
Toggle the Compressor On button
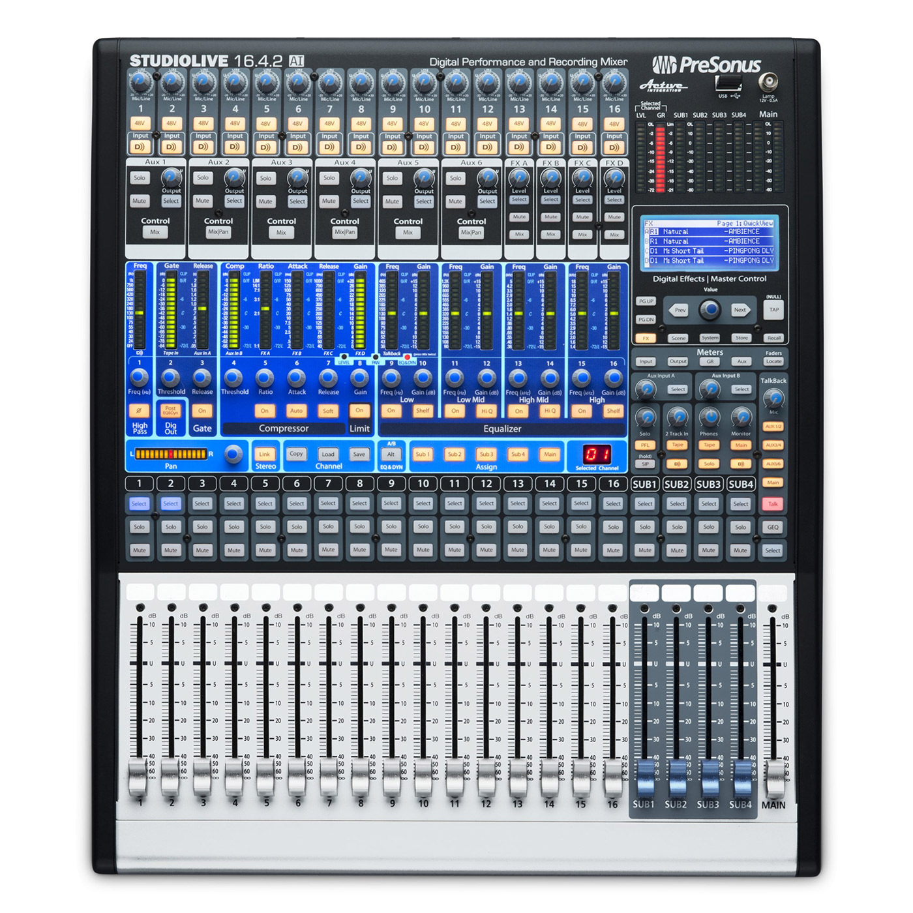point(265,411)
